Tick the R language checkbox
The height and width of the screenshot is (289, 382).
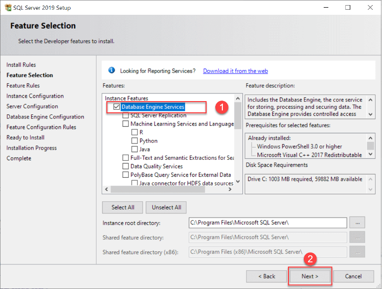coord(134,132)
